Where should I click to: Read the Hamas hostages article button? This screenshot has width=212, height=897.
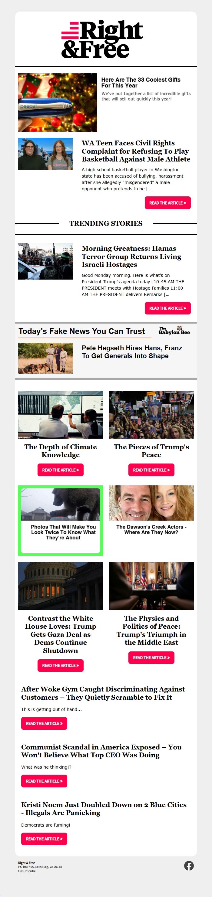pyautogui.click(x=167, y=308)
